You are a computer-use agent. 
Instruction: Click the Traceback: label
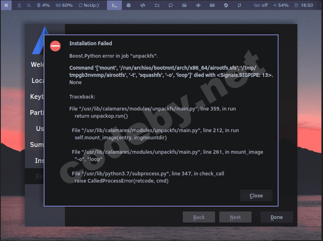coord(82,97)
